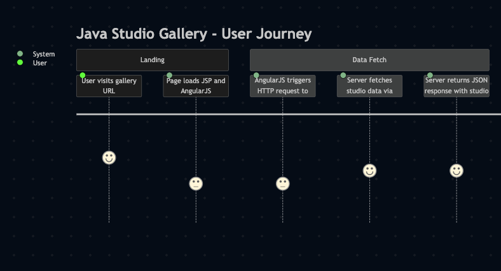Screen dimensions: 501x271
Task: Select the System legend color dot
Action: [x=20, y=53]
